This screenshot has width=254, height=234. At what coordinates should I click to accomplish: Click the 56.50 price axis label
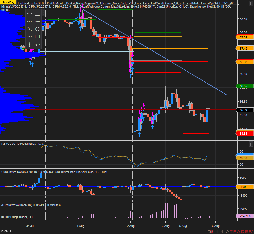[243, 74]
